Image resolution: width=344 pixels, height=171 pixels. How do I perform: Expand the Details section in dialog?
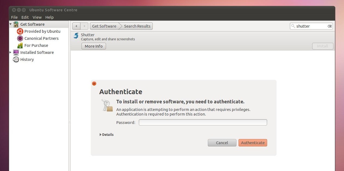coord(107,134)
